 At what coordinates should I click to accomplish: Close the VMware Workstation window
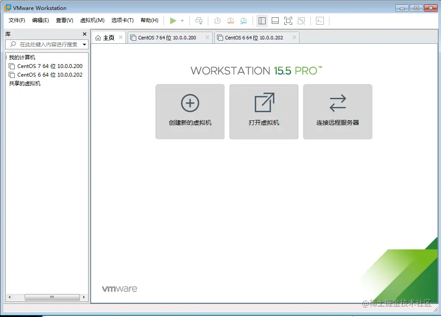[x=431, y=8]
